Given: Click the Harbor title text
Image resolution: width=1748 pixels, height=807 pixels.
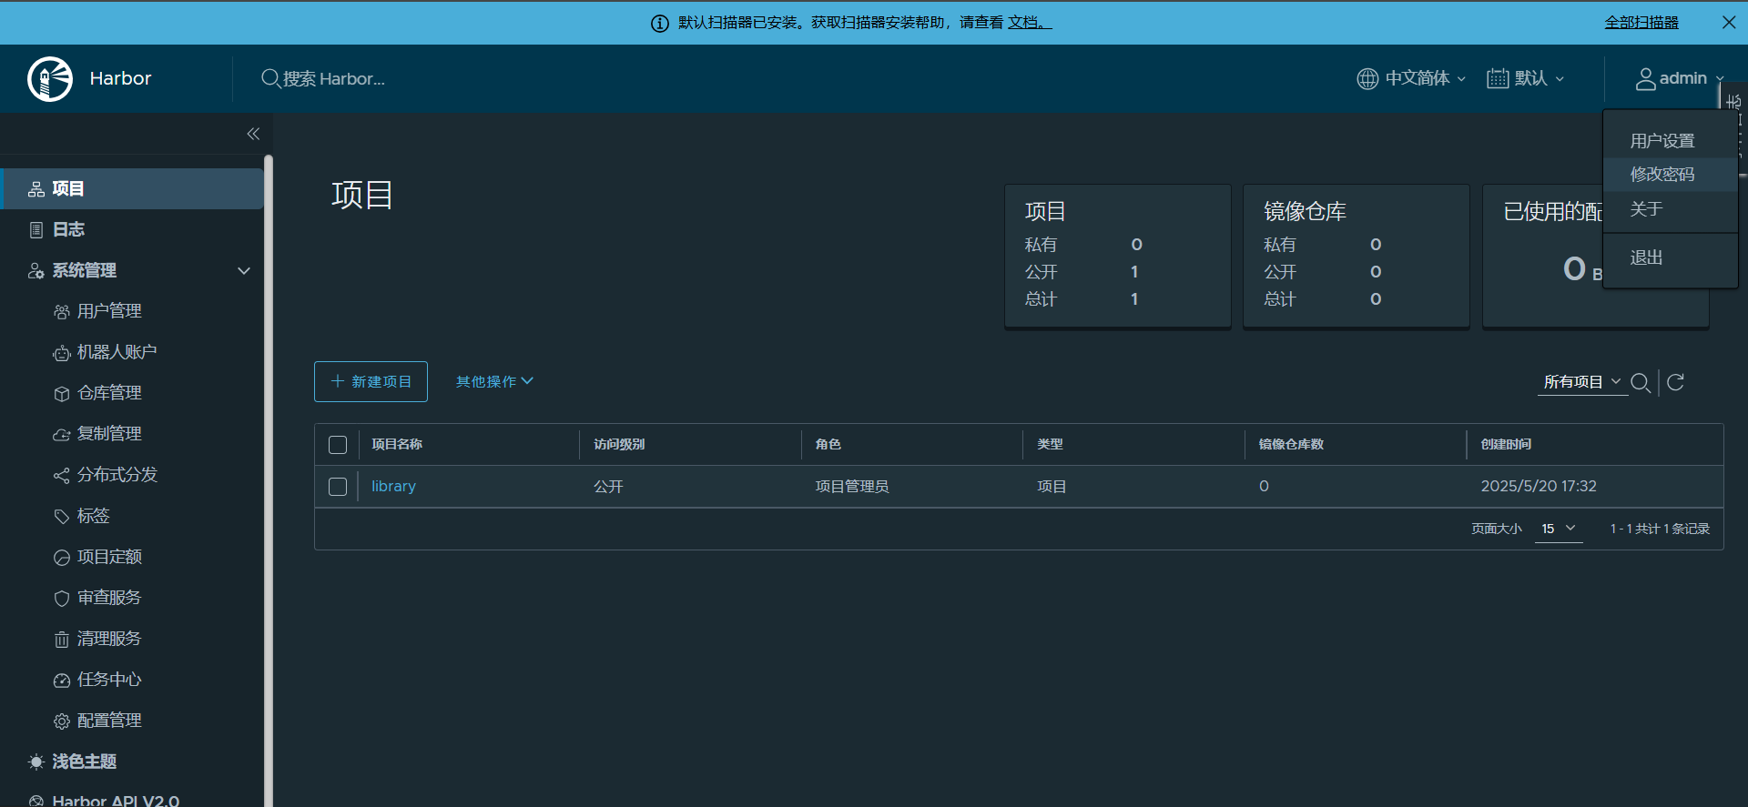Looking at the screenshot, I should coord(120,79).
